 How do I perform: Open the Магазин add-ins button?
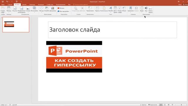click(61, 8)
